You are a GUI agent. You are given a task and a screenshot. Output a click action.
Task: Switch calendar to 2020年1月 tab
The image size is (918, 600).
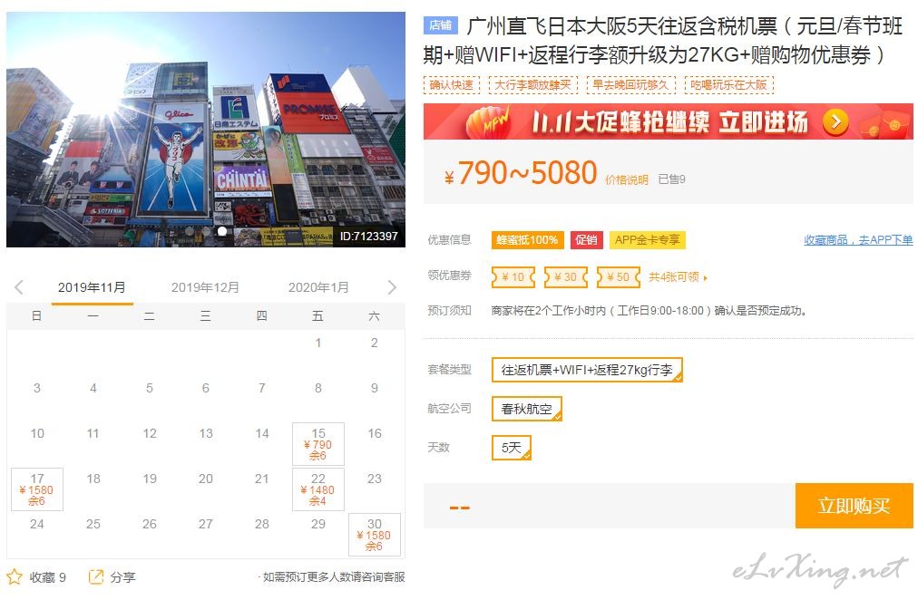(318, 287)
